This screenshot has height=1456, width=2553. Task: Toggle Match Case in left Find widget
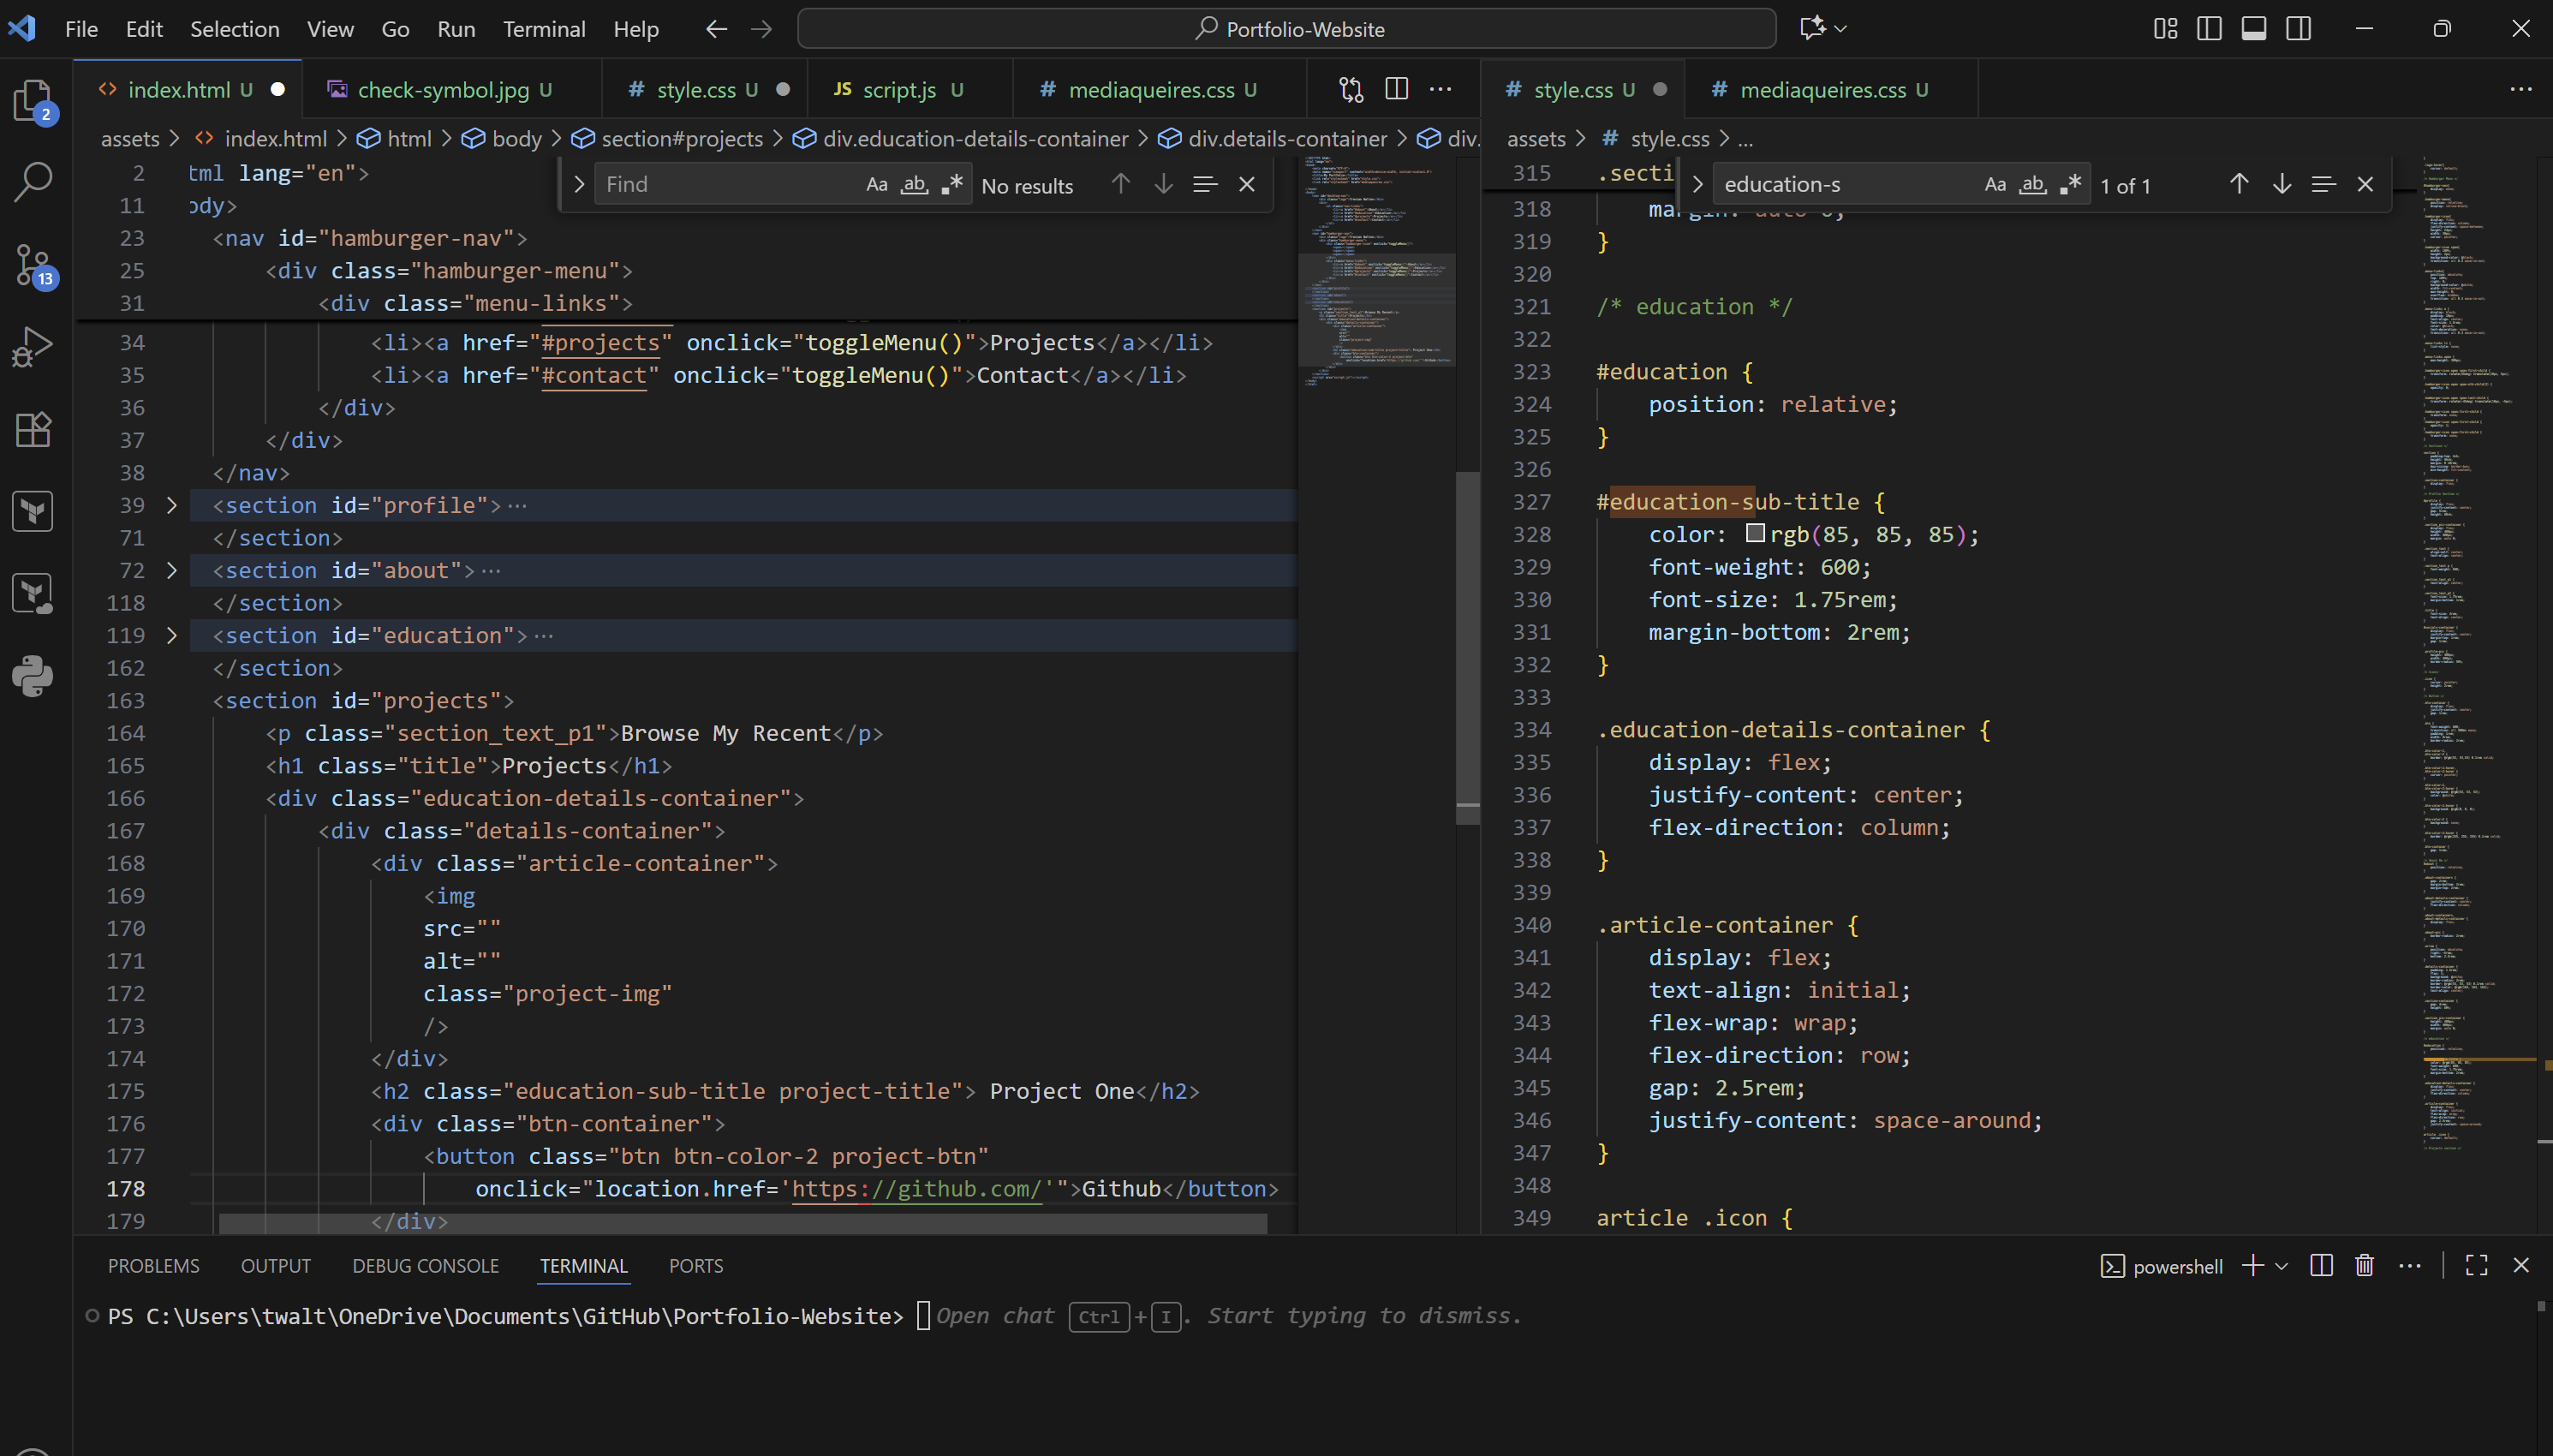pos(877,185)
